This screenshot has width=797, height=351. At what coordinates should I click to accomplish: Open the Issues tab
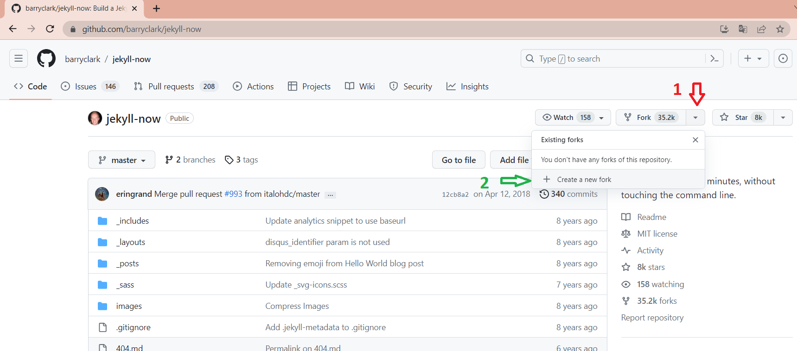pos(90,86)
